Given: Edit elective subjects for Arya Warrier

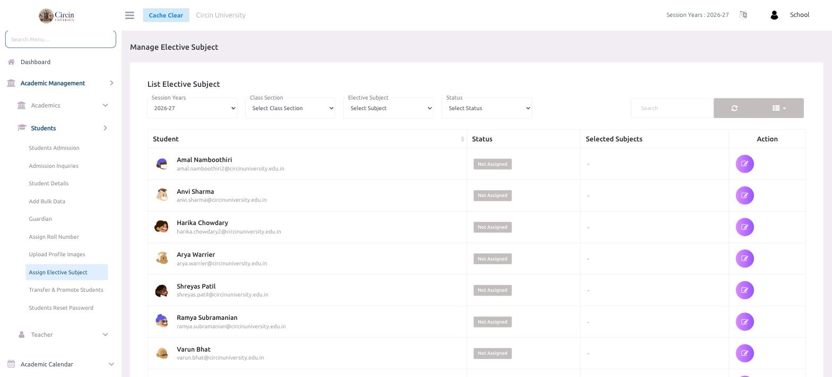Looking at the screenshot, I should (745, 259).
